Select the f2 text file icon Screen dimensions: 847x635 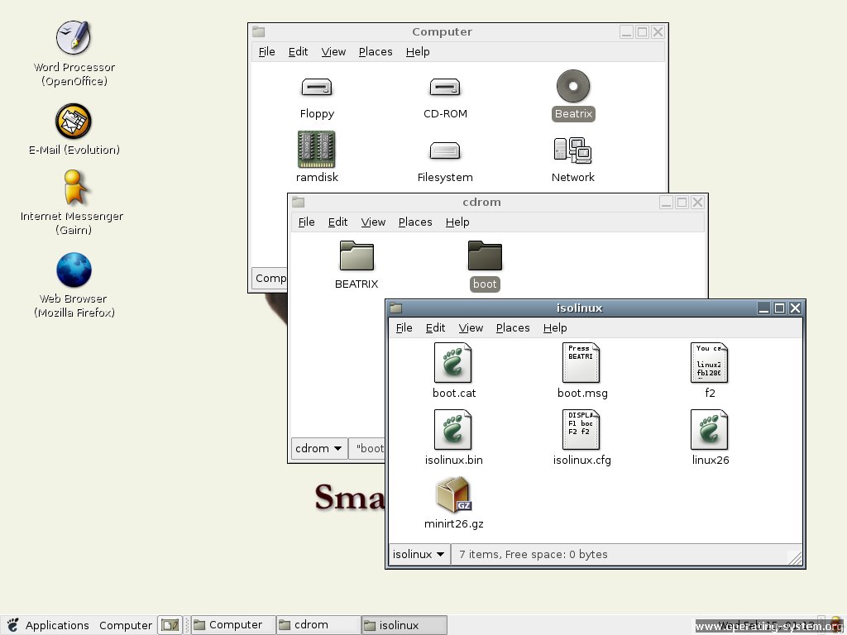(709, 362)
